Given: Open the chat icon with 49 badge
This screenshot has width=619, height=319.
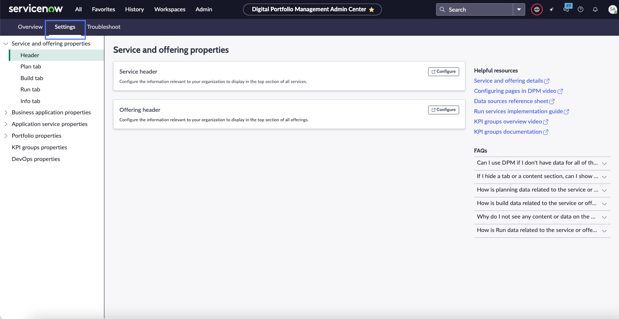Looking at the screenshot, I should click(x=566, y=8).
